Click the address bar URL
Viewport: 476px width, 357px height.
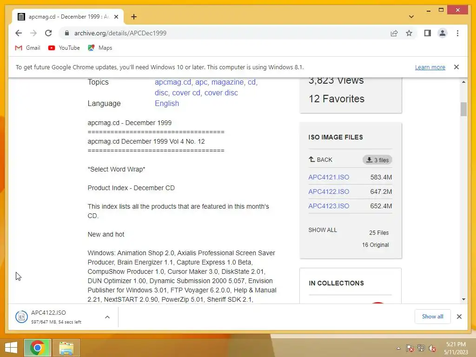point(120,33)
